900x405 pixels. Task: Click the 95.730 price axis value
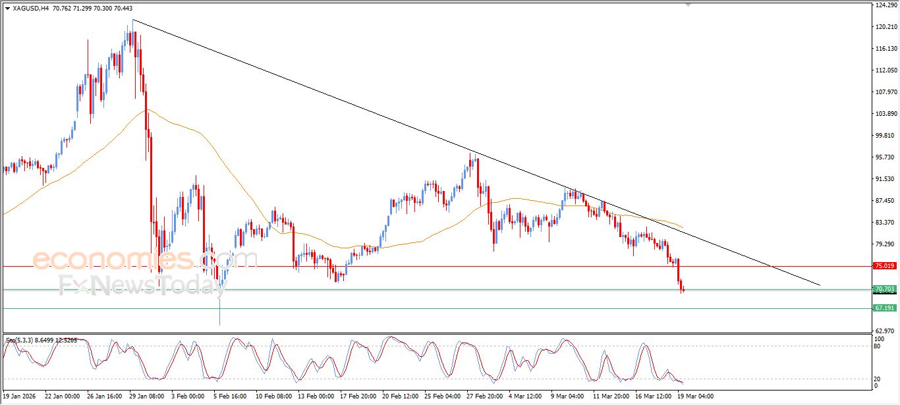click(886, 157)
